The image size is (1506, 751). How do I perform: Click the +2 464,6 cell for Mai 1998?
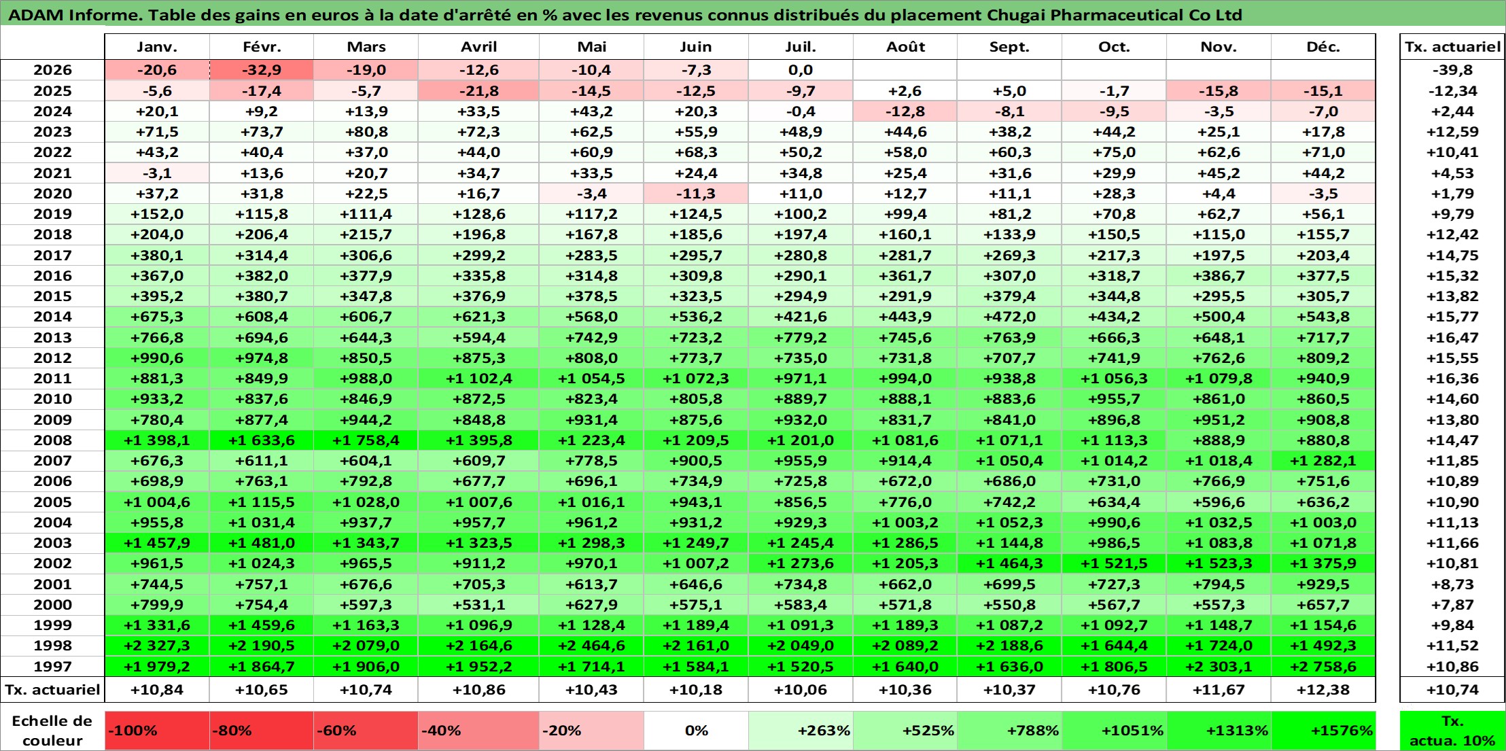coord(591,646)
